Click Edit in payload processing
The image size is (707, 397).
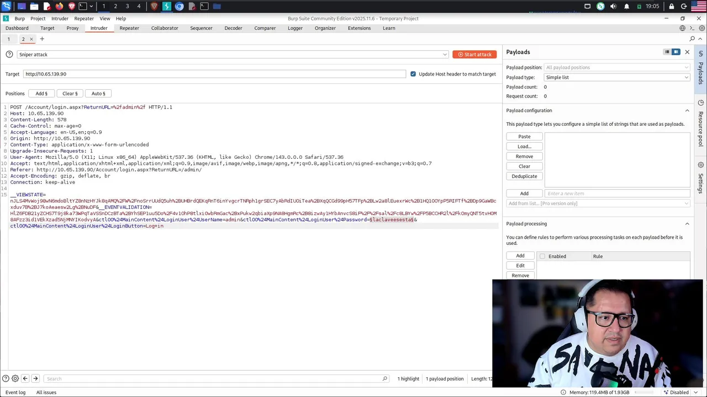(x=520, y=265)
